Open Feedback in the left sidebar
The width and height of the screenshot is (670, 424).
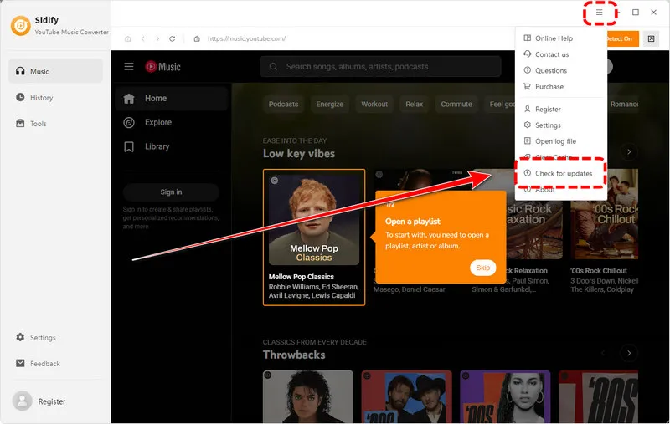pos(38,364)
